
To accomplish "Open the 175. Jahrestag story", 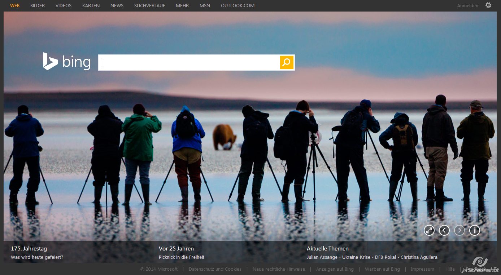I will [x=29, y=249].
